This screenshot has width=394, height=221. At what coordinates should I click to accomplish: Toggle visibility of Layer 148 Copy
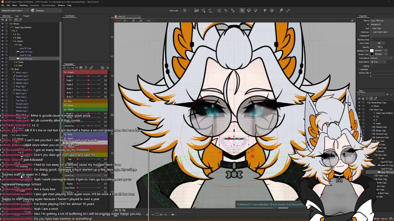[x=2, y=59]
